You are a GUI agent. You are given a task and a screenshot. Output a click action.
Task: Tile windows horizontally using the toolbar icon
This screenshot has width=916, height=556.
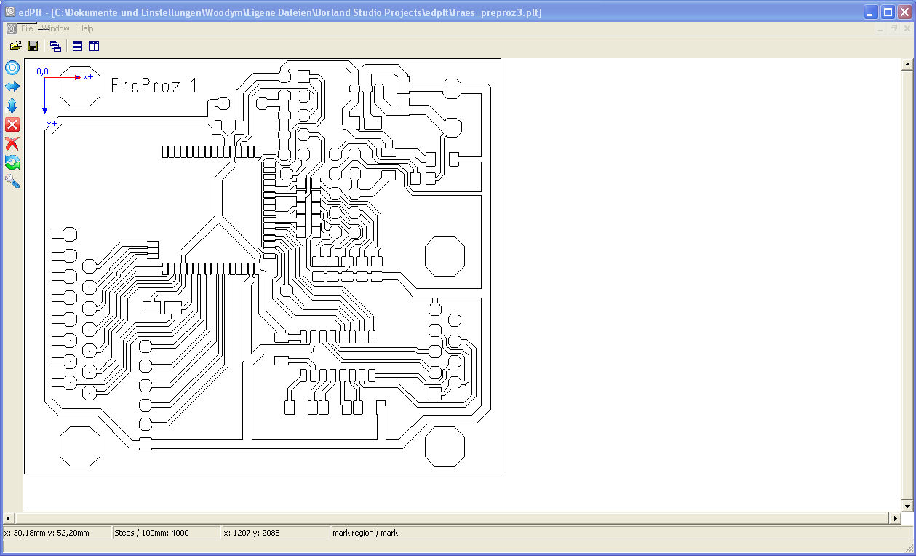[77, 46]
